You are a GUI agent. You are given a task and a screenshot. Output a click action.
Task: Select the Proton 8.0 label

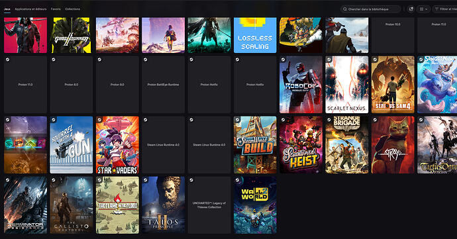[x=72, y=85]
